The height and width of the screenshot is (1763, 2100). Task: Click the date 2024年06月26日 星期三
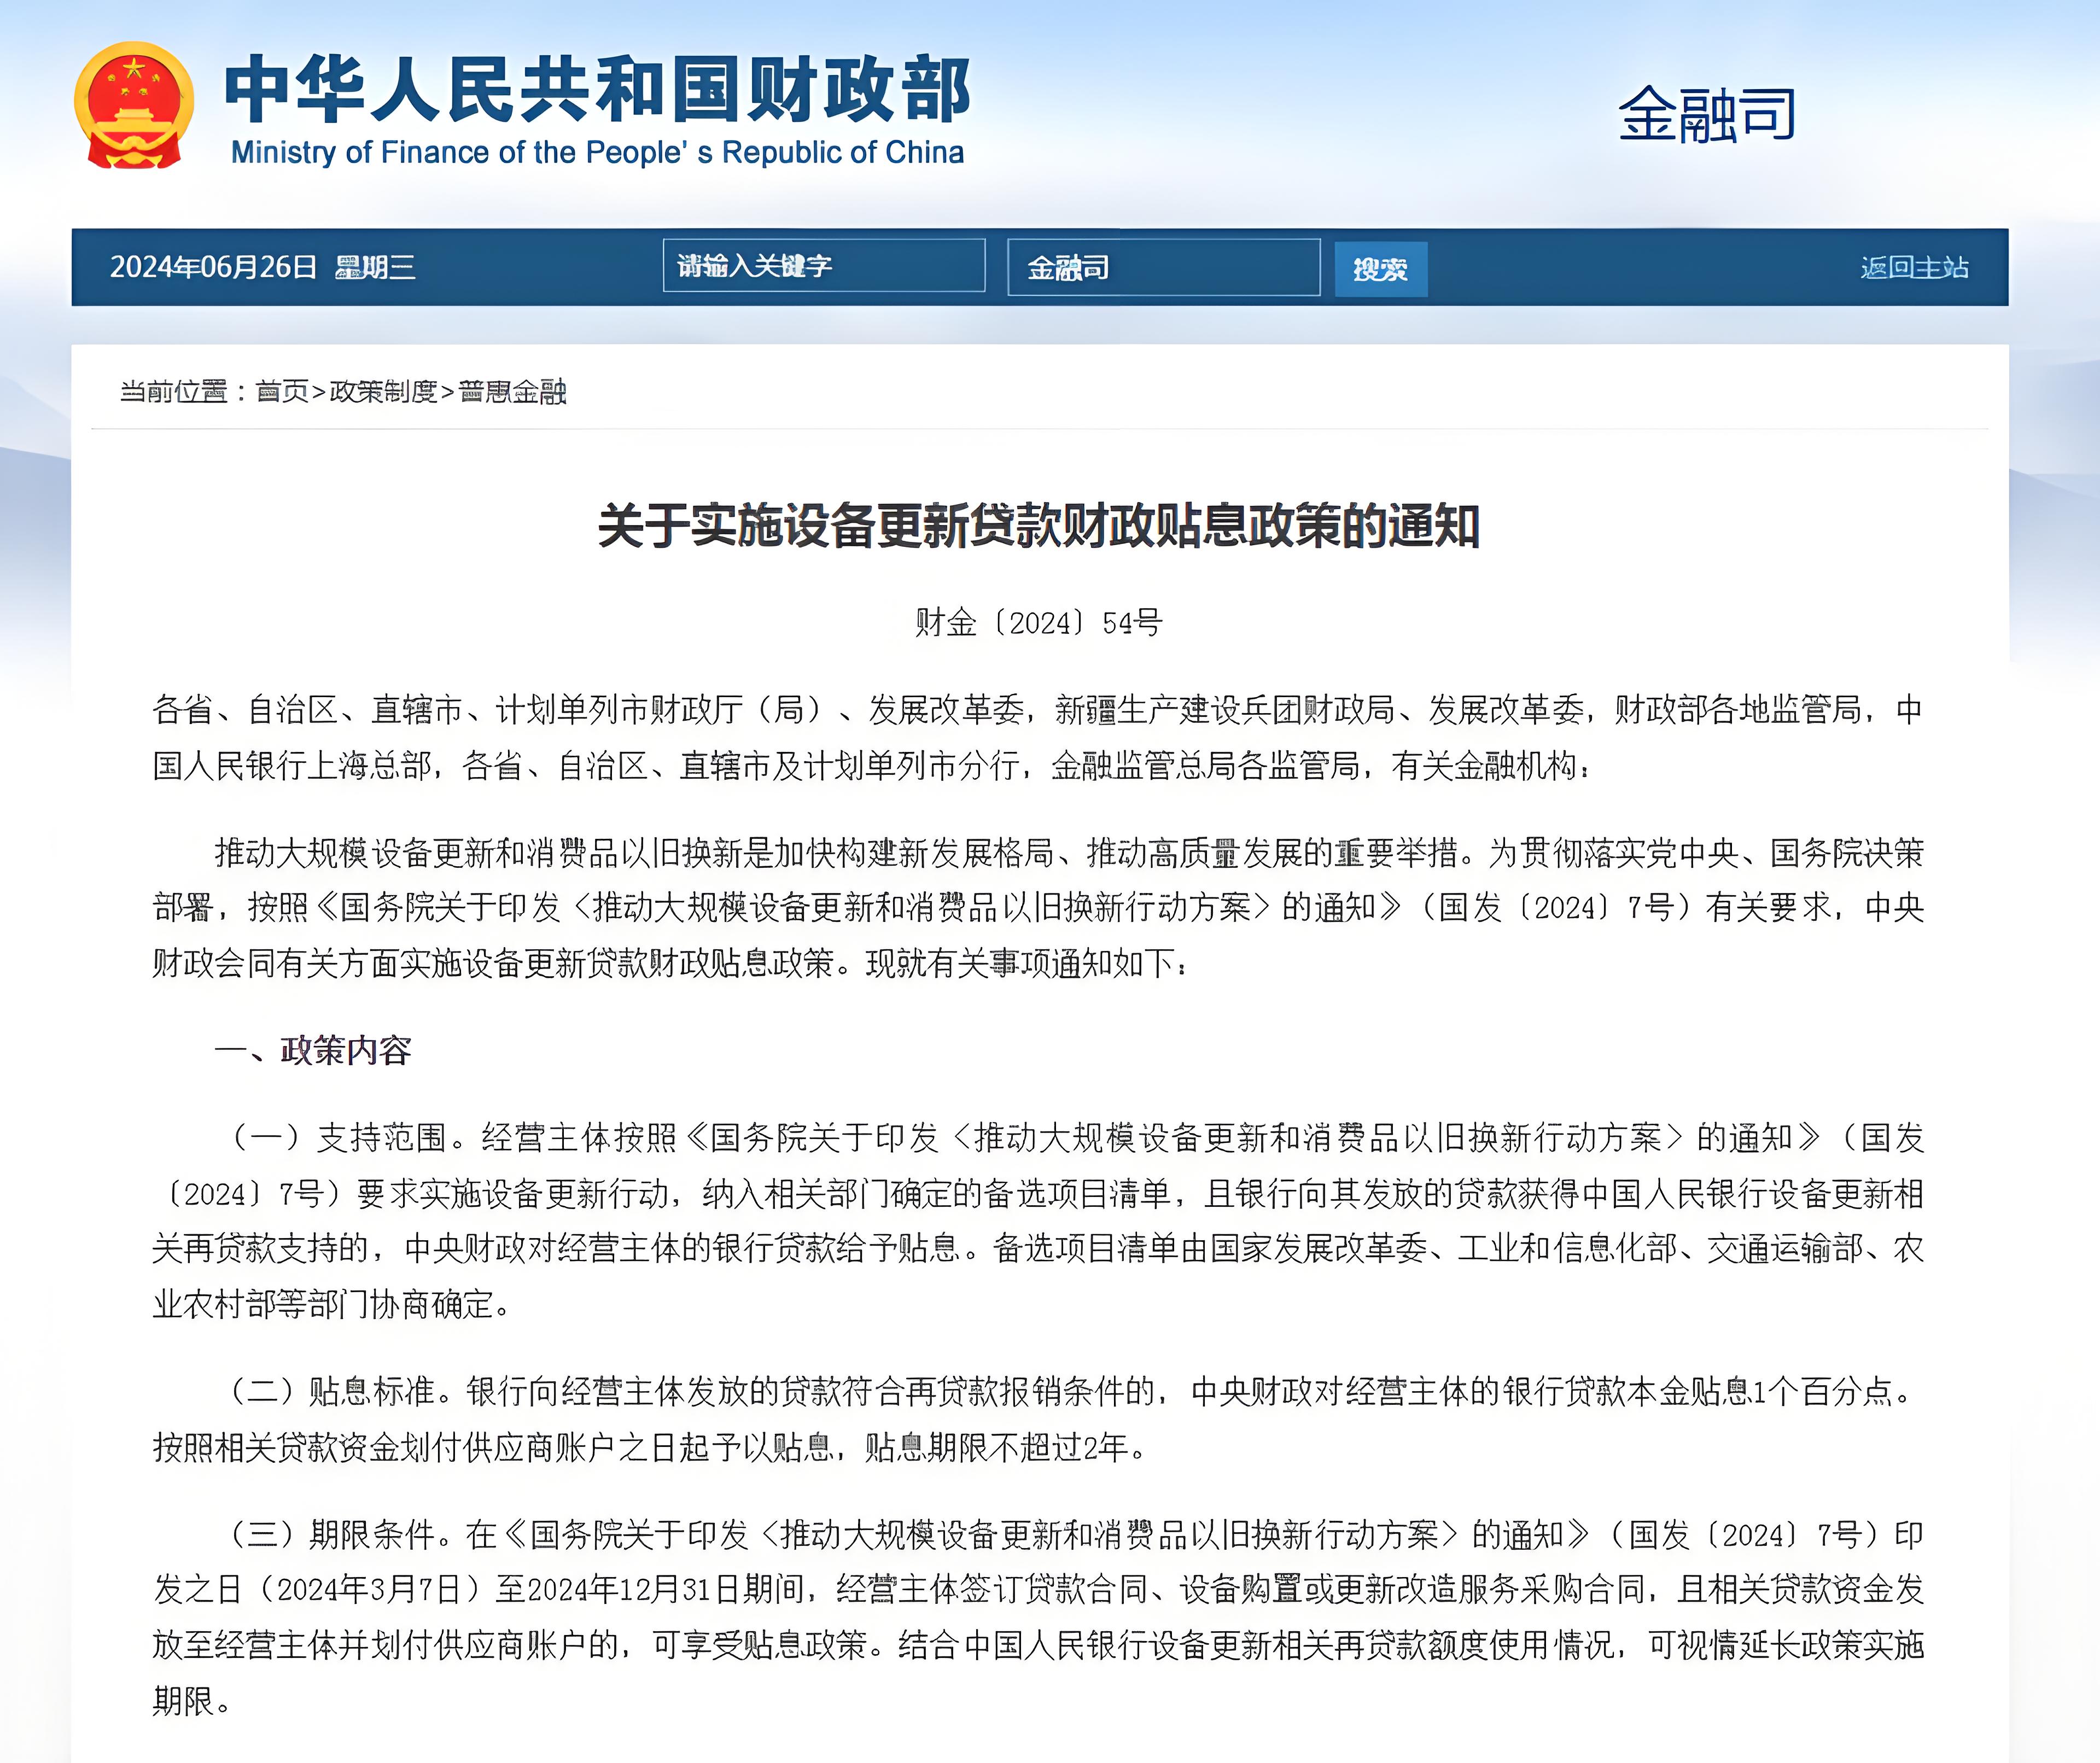[262, 267]
